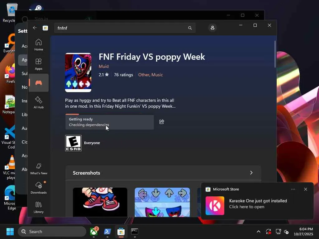Screen dimensions: 319x239
Task: Click the taskbar Search box
Action: click(x=52, y=232)
